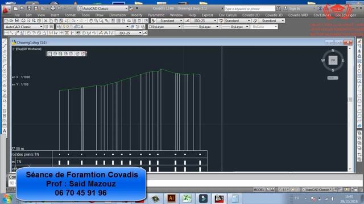The image size is (364, 204).
Task: Select the Line draw tool in left toolbar
Action: point(5,41)
